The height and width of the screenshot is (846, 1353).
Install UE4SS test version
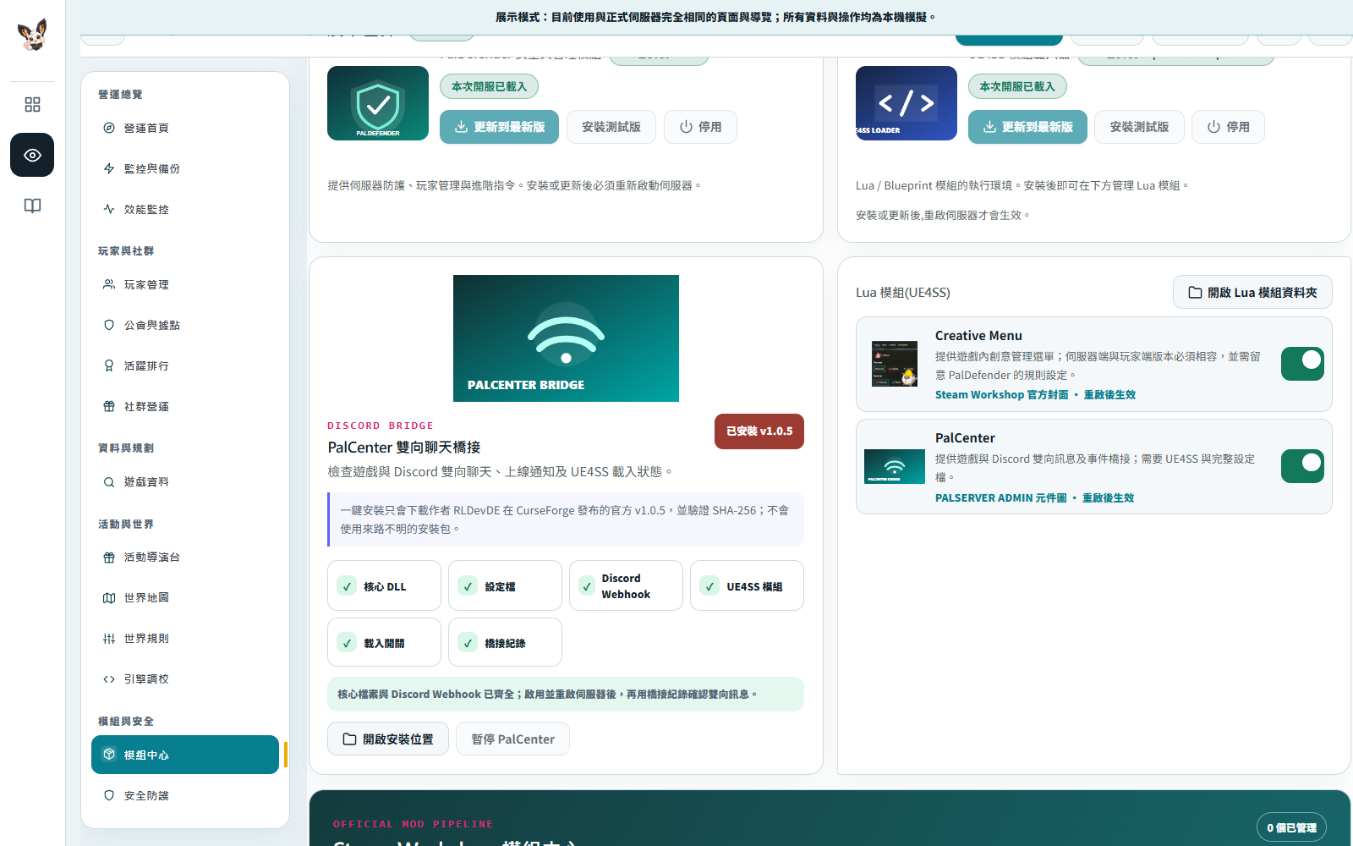click(1139, 127)
